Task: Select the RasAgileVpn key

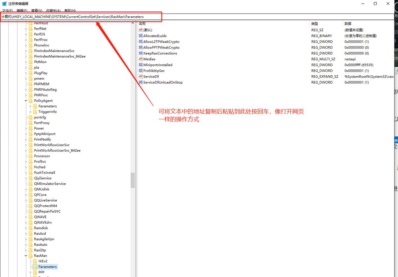Action: pyautogui.click(x=44, y=239)
